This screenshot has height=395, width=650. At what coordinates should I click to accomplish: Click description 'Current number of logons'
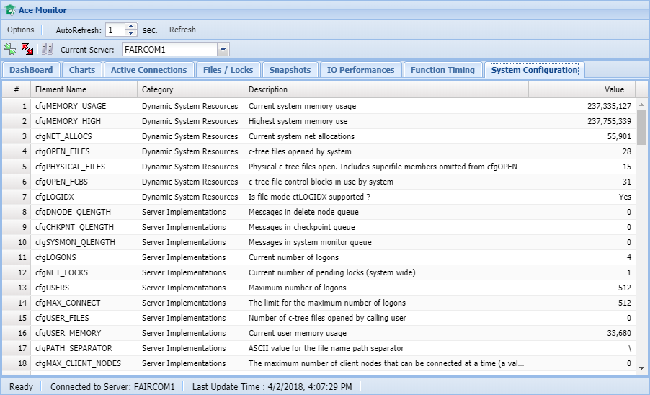click(293, 257)
